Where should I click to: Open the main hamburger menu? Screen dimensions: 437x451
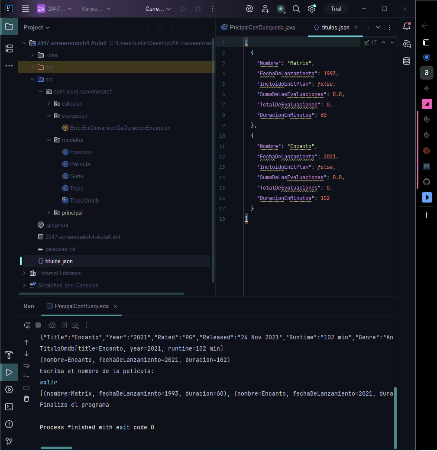coord(25,9)
